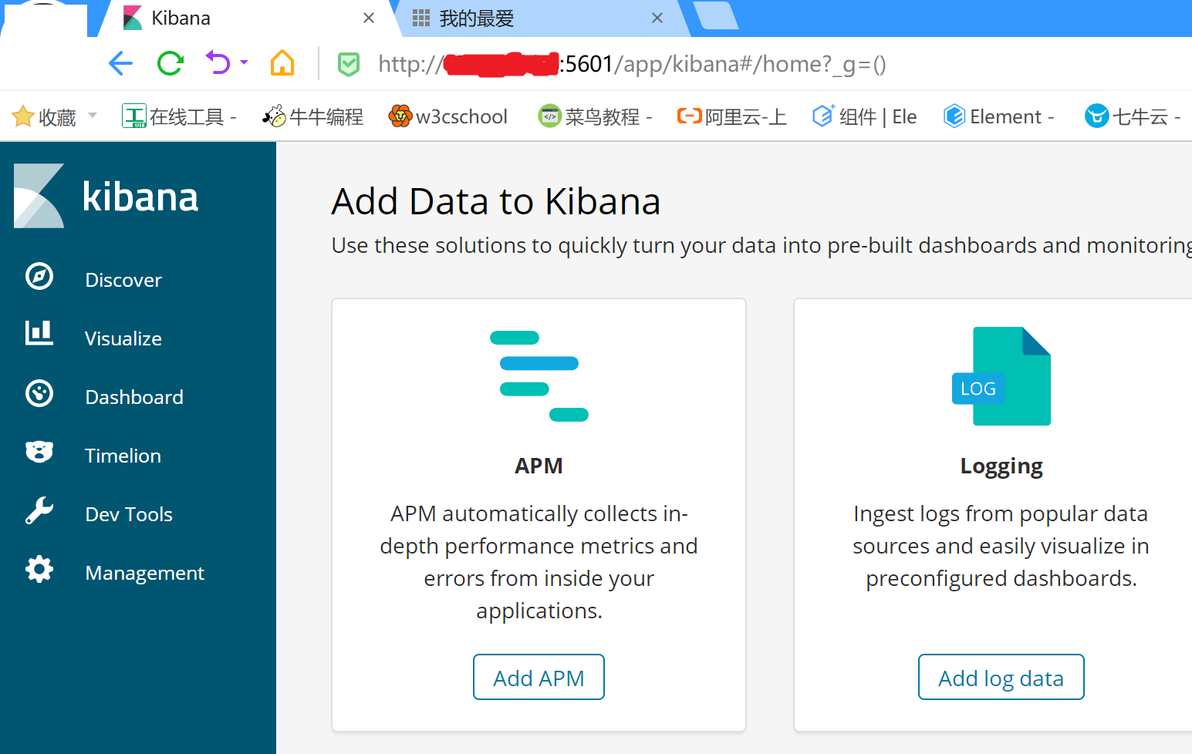Click the address bar URL field
Image resolution: width=1192 pixels, height=754 pixels.
tap(694, 64)
